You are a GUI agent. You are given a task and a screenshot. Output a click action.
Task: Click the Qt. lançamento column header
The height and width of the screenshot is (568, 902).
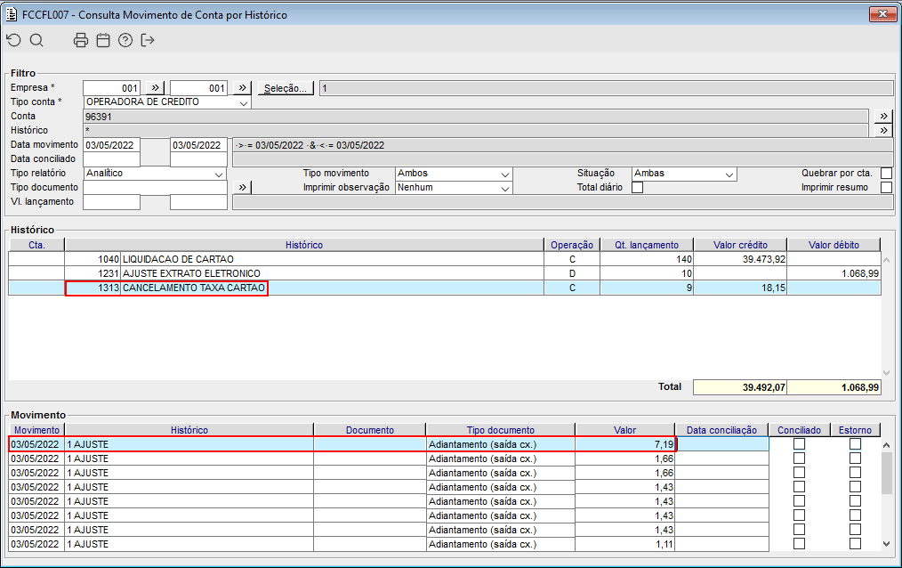click(647, 245)
